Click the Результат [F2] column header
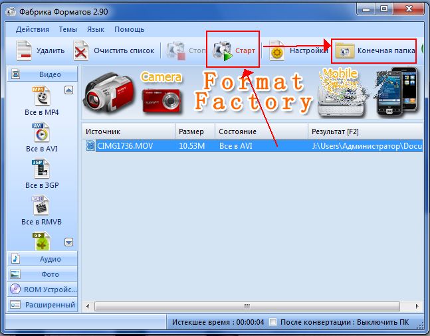 pos(366,131)
